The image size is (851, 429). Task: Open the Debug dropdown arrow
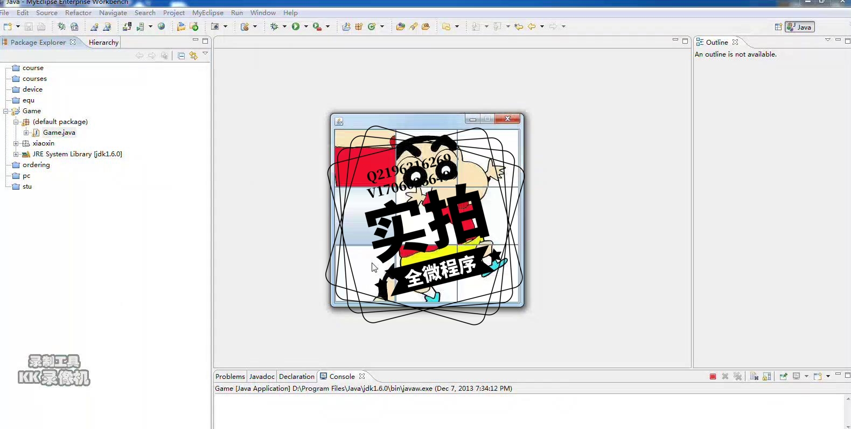[284, 26]
